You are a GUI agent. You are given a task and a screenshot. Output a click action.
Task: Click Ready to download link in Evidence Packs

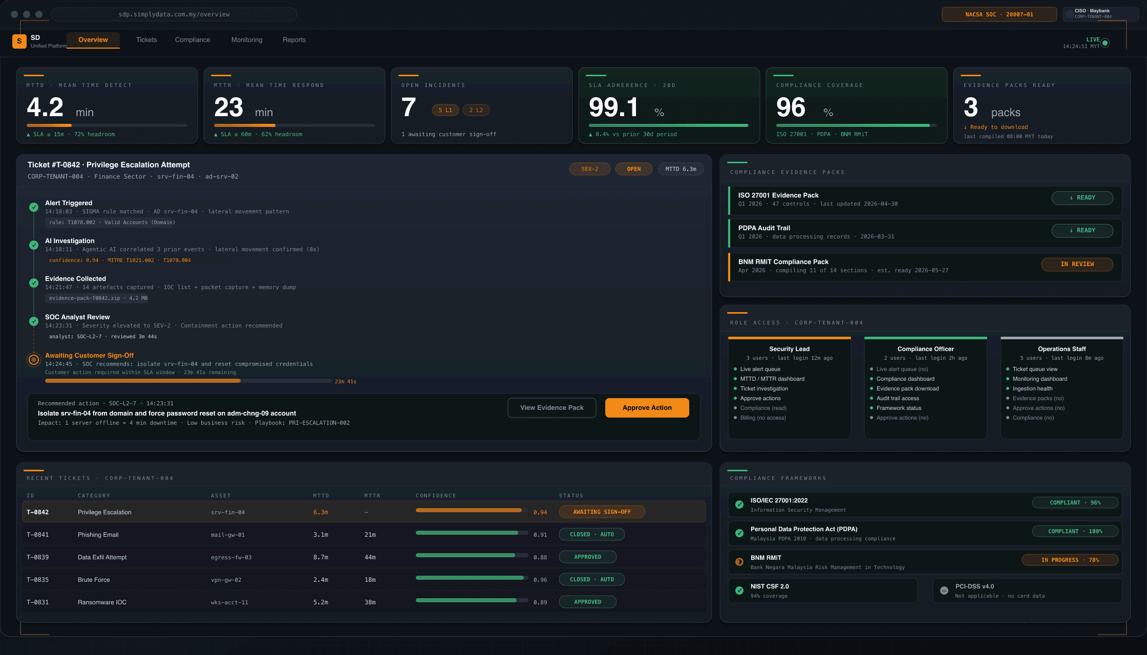(x=996, y=127)
